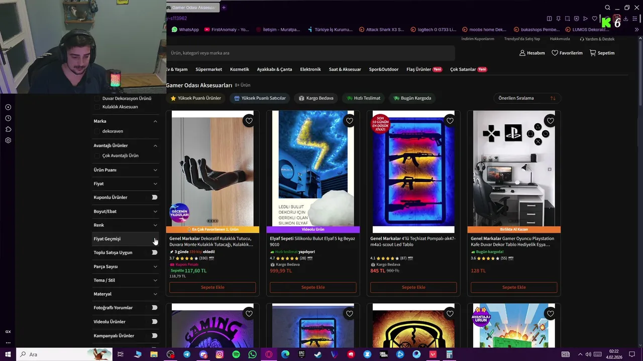Expand the Renk filter
The image size is (643, 361).
point(155,225)
